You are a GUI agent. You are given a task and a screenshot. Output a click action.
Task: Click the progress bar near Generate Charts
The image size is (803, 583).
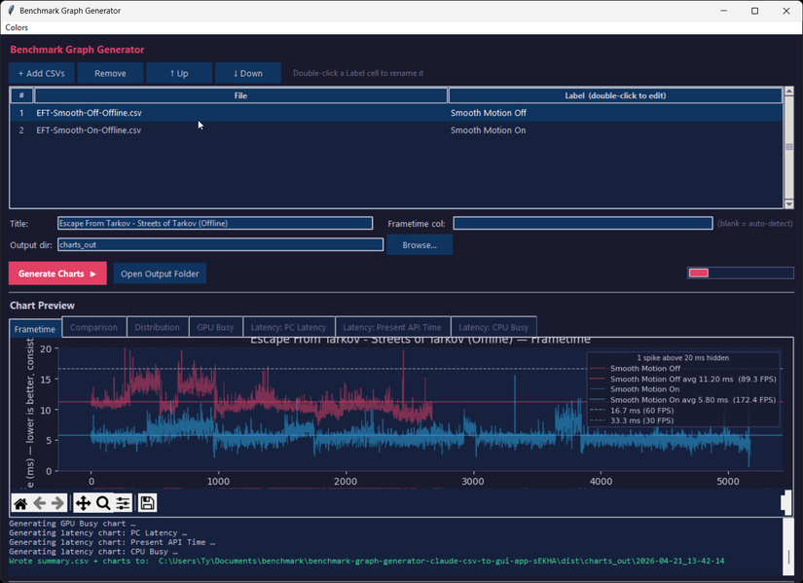coord(740,273)
